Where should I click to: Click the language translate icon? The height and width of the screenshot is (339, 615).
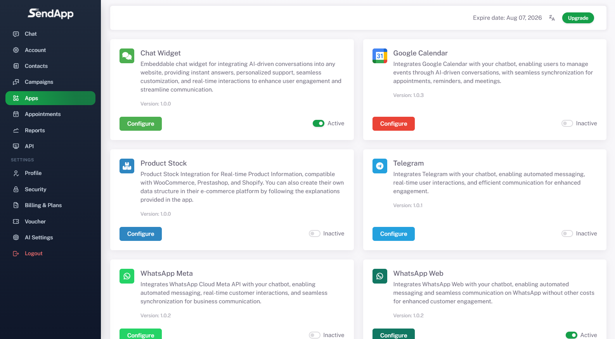pos(552,18)
